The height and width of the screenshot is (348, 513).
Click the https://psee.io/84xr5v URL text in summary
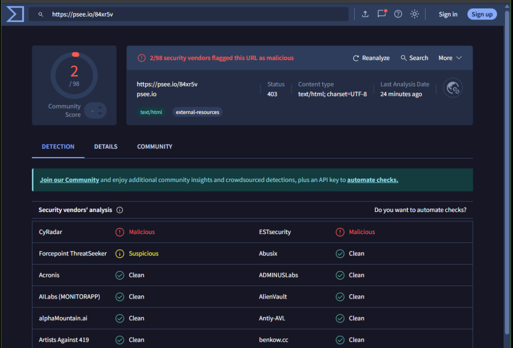coord(167,84)
